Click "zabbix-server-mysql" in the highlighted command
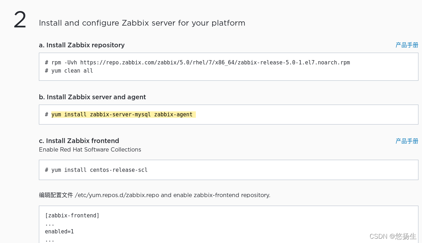The width and height of the screenshot is (422, 243). (120, 115)
